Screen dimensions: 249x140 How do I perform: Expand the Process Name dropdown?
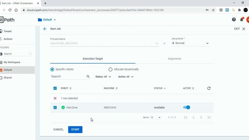[x=157, y=43]
